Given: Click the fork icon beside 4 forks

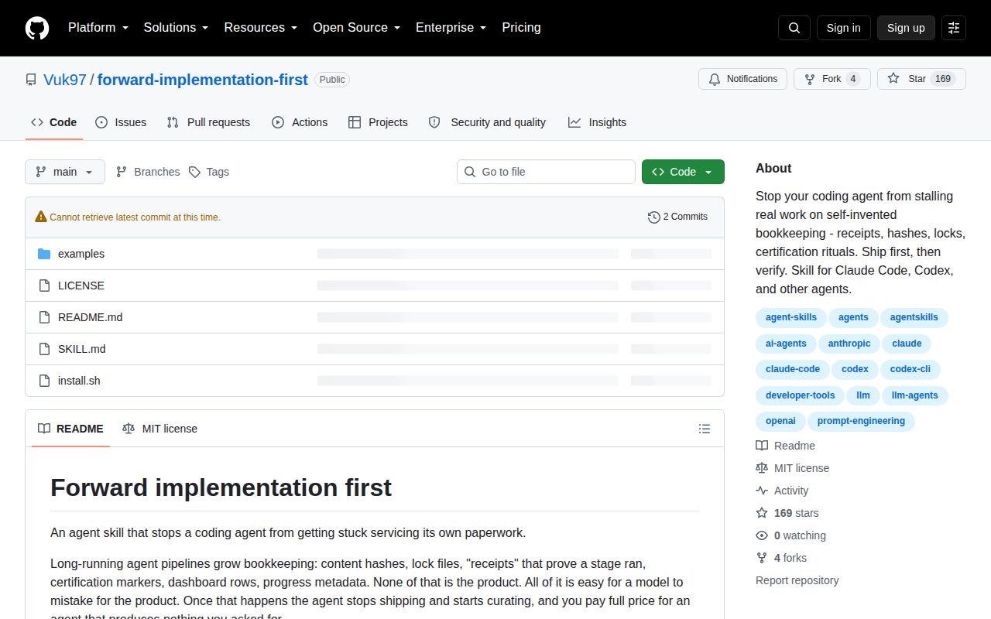Looking at the screenshot, I should (762, 558).
